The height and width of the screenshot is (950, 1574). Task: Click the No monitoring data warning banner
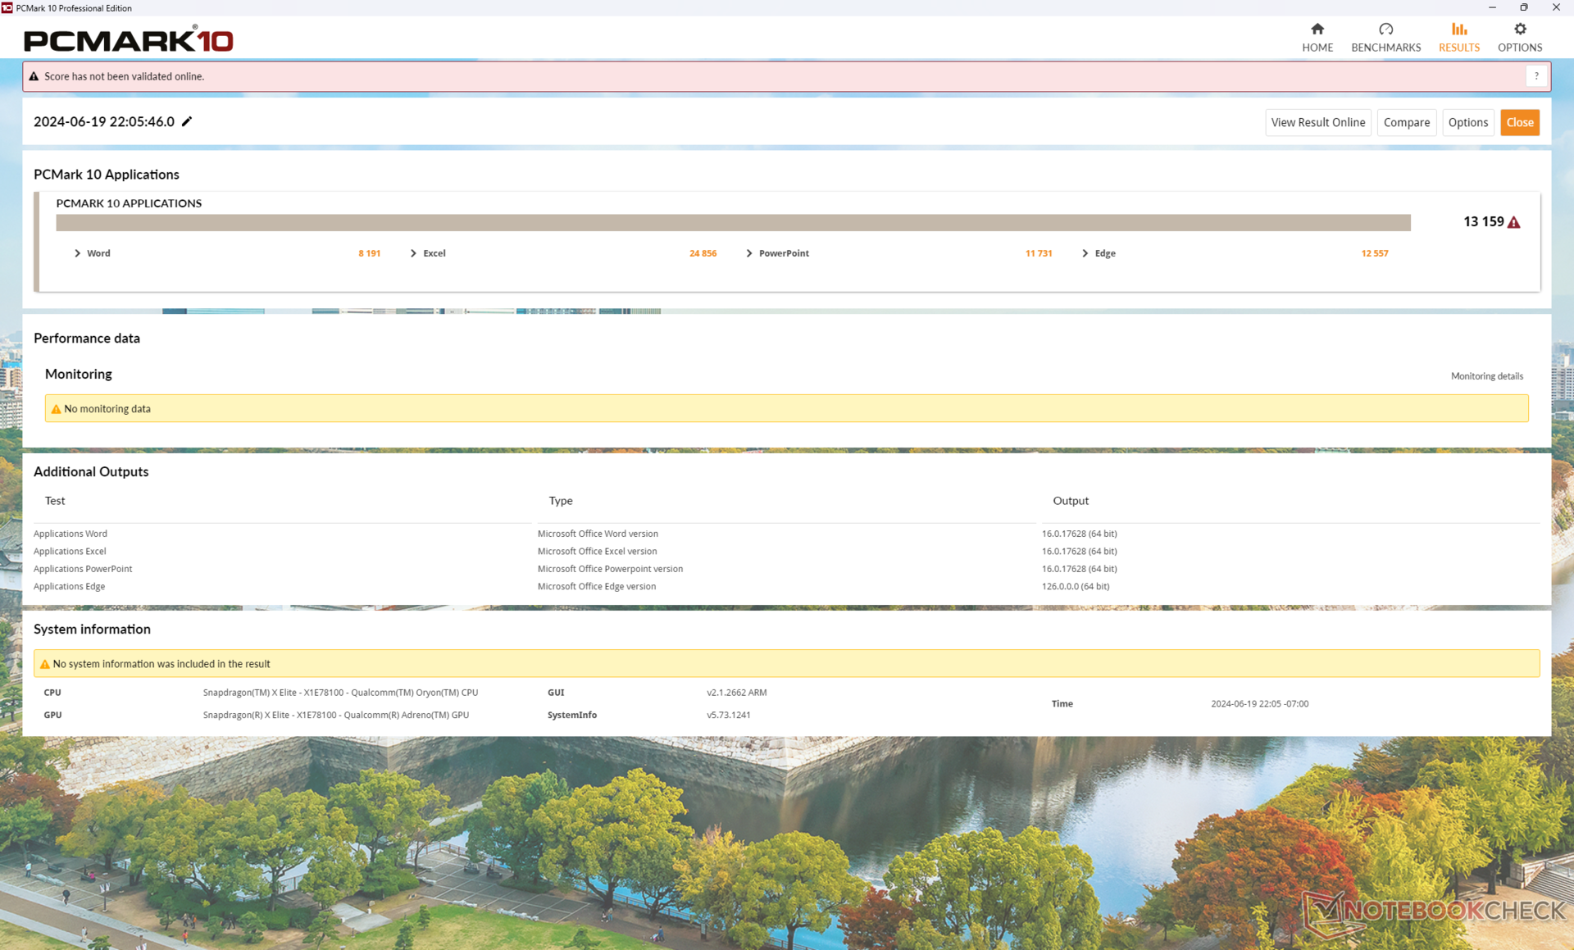tap(785, 408)
